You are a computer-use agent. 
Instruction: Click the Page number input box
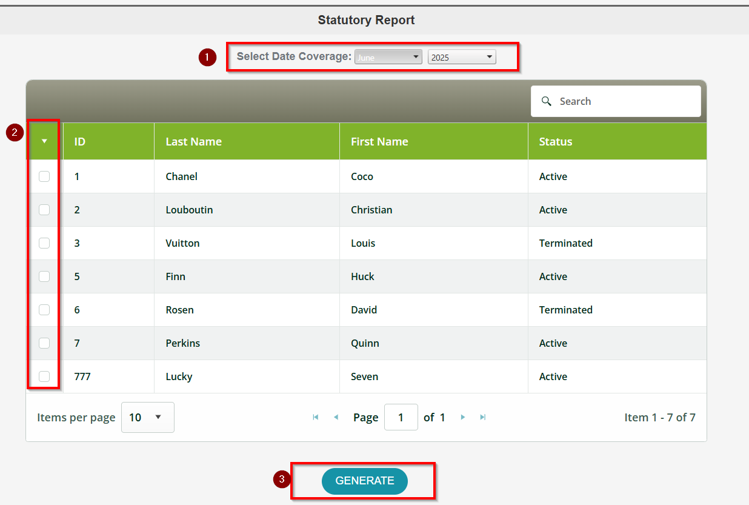401,417
